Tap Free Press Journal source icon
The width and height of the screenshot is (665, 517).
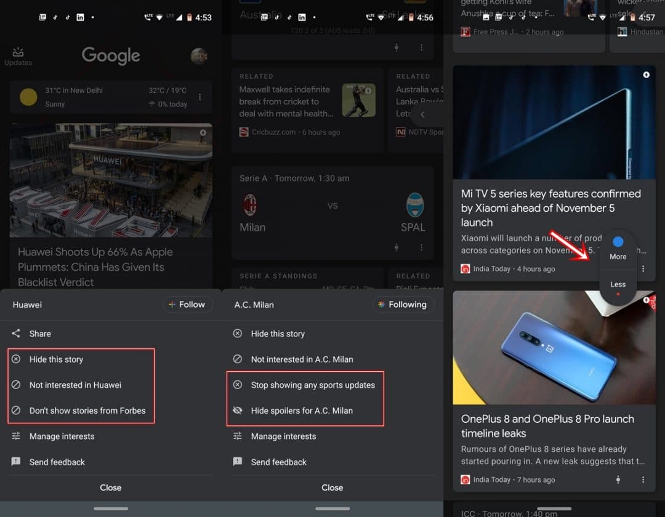pyautogui.click(x=465, y=32)
